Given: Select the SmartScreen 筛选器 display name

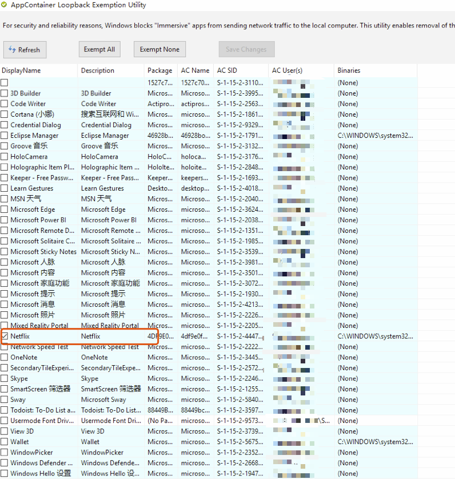Looking at the screenshot, I should 40,389.
